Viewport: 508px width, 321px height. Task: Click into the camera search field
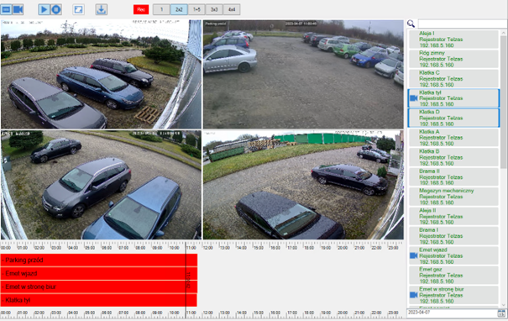click(x=462, y=24)
